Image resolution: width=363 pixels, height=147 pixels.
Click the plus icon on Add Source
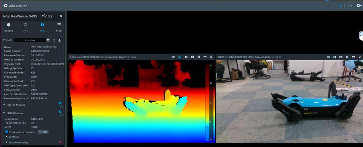point(6,6)
